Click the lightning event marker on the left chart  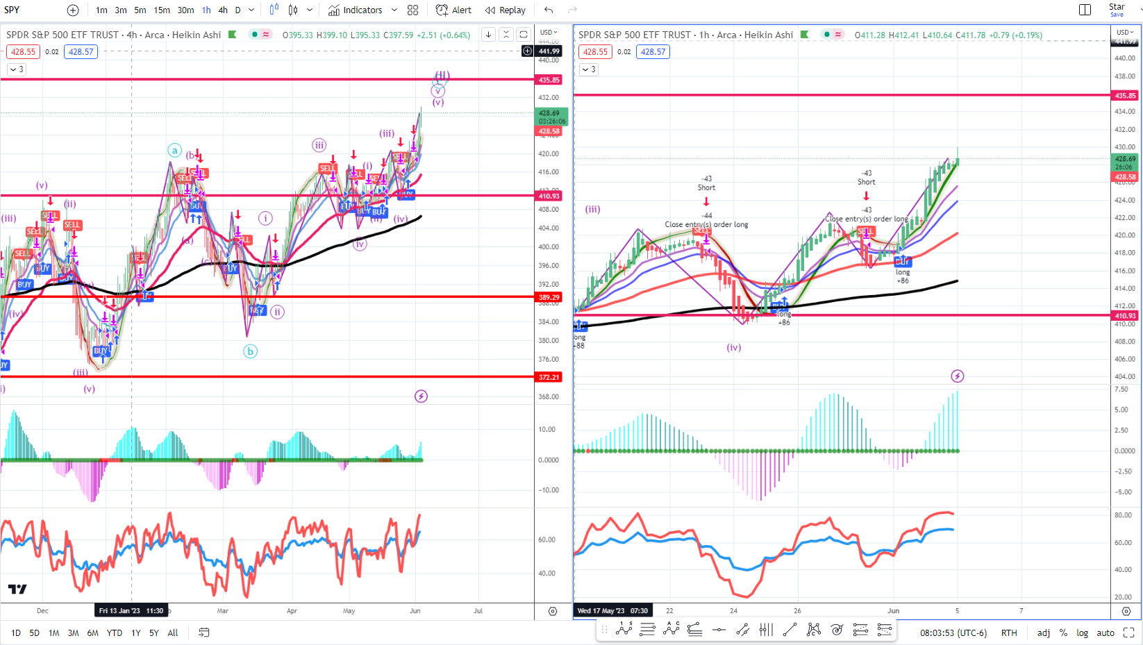pos(421,396)
